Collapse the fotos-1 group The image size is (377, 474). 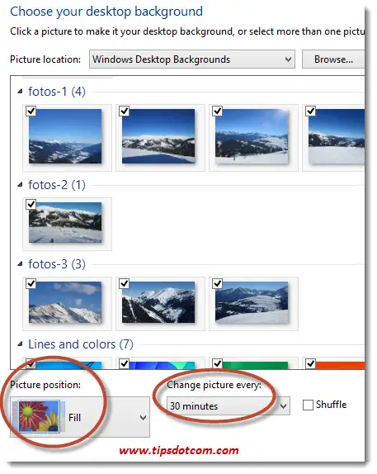pos(20,92)
